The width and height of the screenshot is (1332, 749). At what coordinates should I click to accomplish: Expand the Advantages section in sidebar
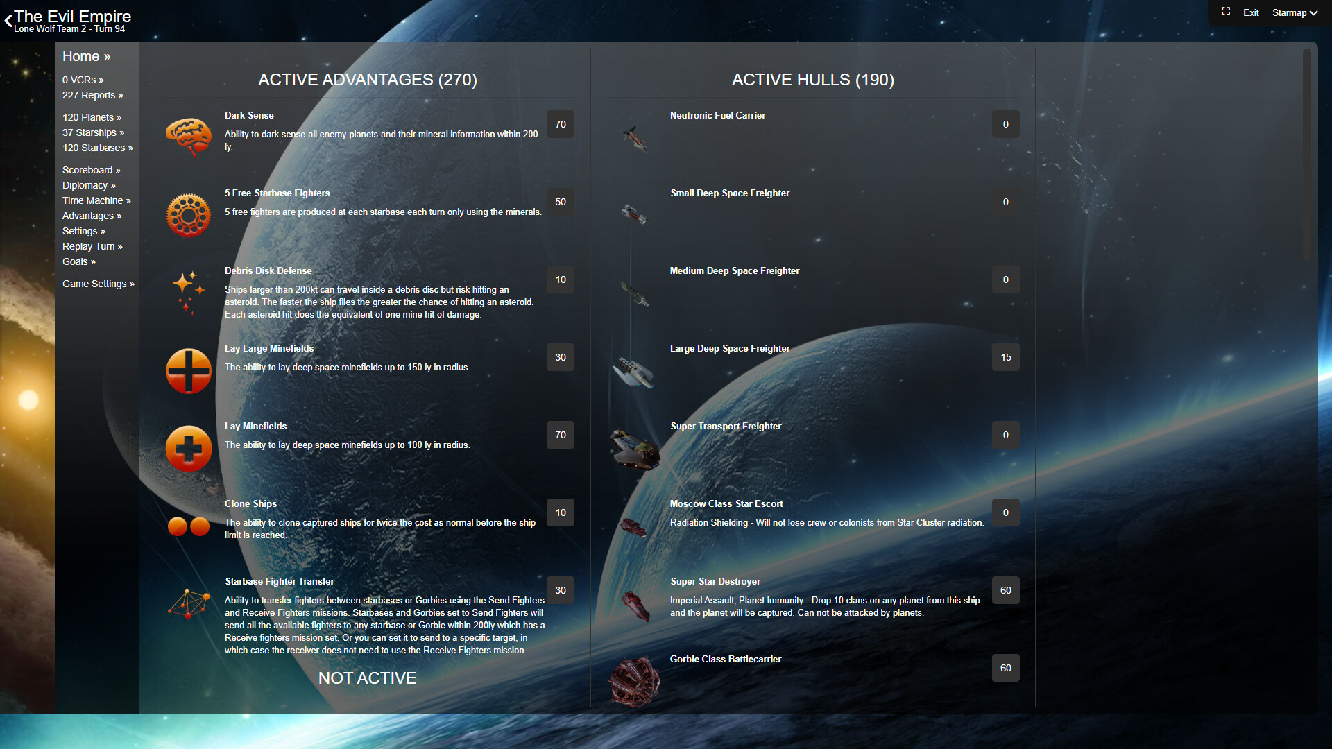92,216
